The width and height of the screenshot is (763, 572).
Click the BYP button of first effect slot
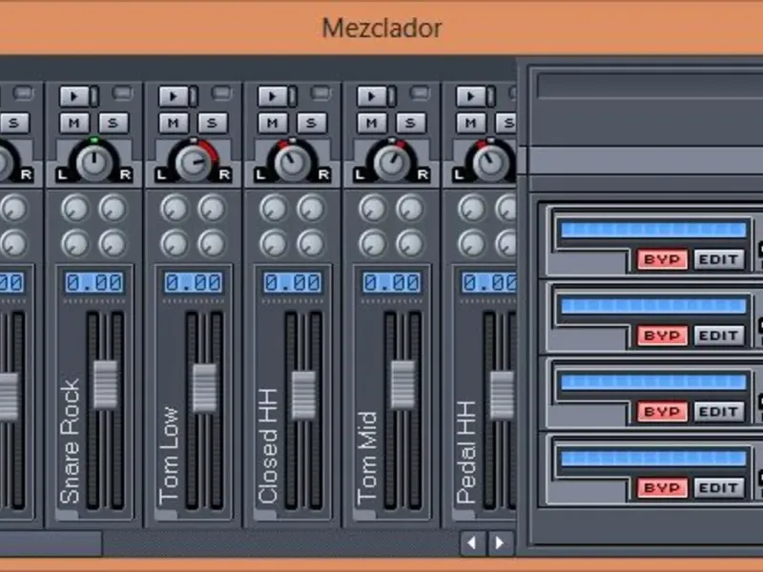point(662,259)
